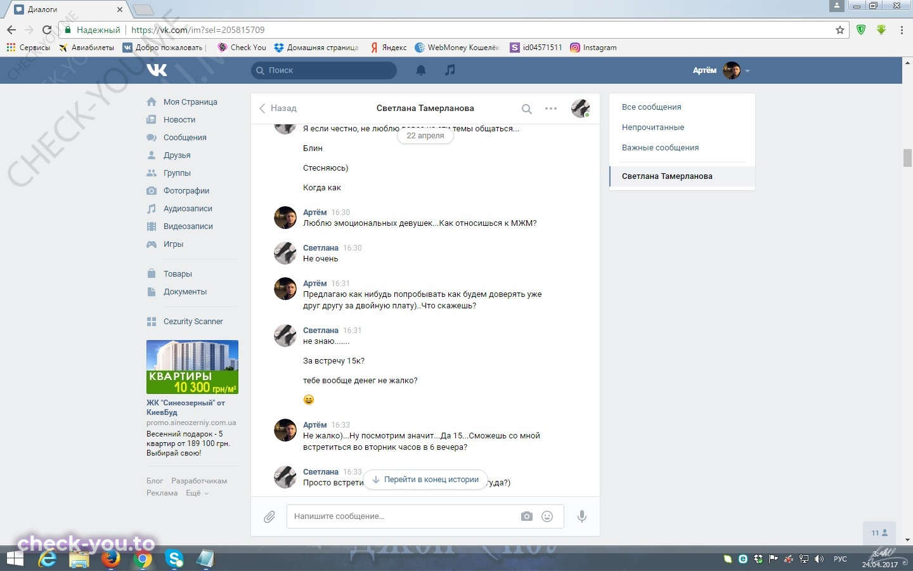This screenshot has width=913, height=571.
Task: Open the Instagram bookmark
Action: (593, 48)
